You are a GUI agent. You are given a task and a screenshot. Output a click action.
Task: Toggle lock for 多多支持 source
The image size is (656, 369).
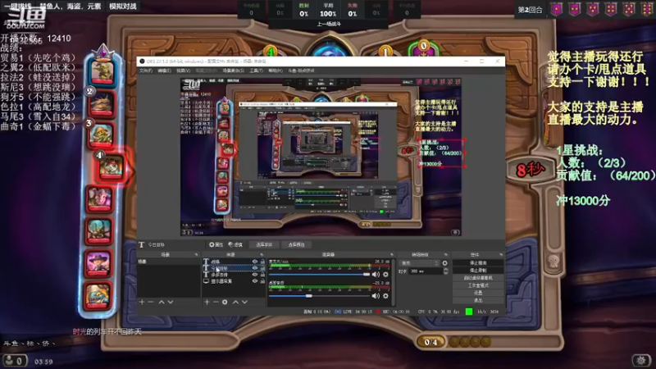[x=262, y=275]
